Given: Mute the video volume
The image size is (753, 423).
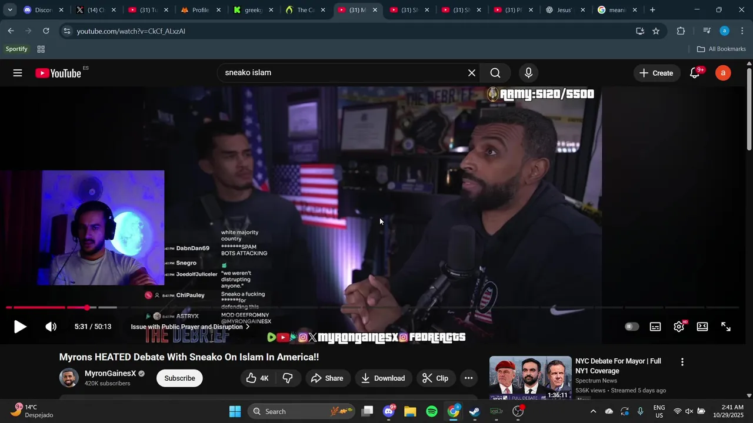Looking at the screenshot, I should tap(51, 327).
